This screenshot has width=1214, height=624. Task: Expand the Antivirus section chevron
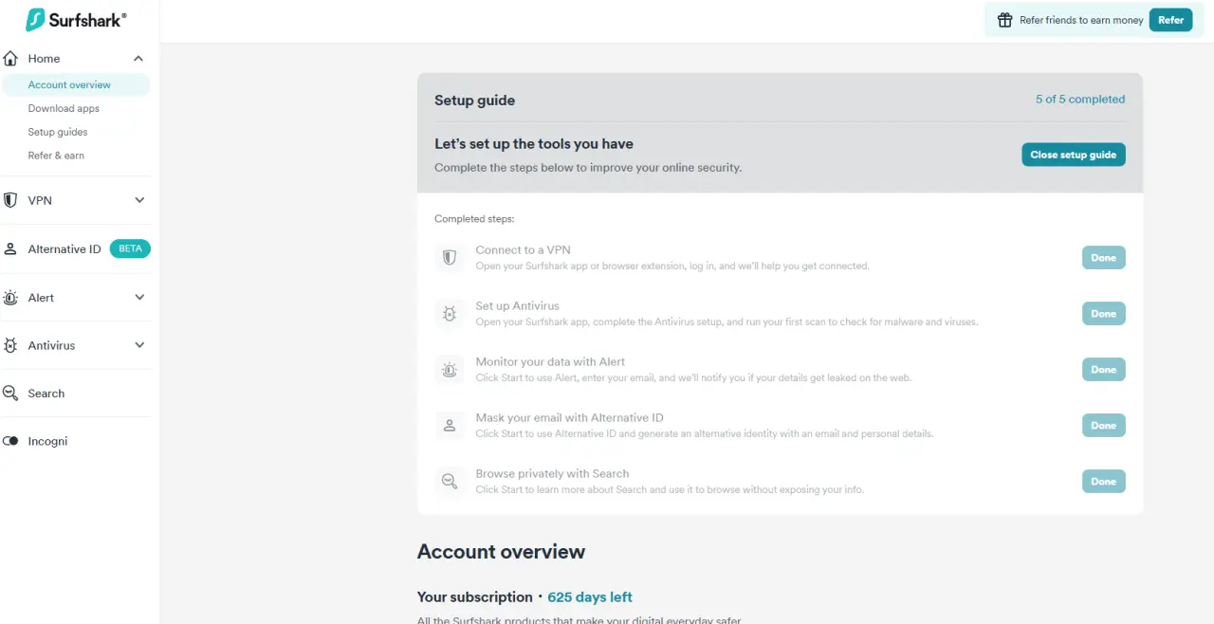[139, 346]
